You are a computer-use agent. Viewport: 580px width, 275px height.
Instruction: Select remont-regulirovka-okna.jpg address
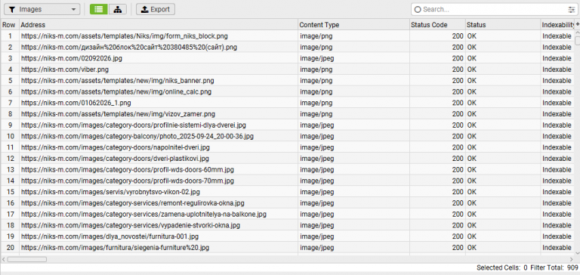pos(132,202)
